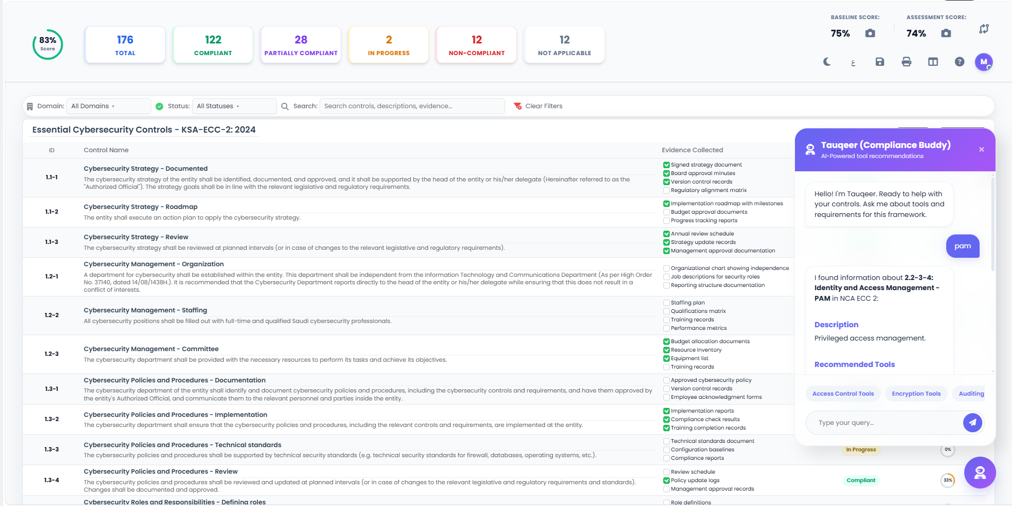Print the report using printer icon
Viewport: 1012px width, 506px height.
(906, 62)
